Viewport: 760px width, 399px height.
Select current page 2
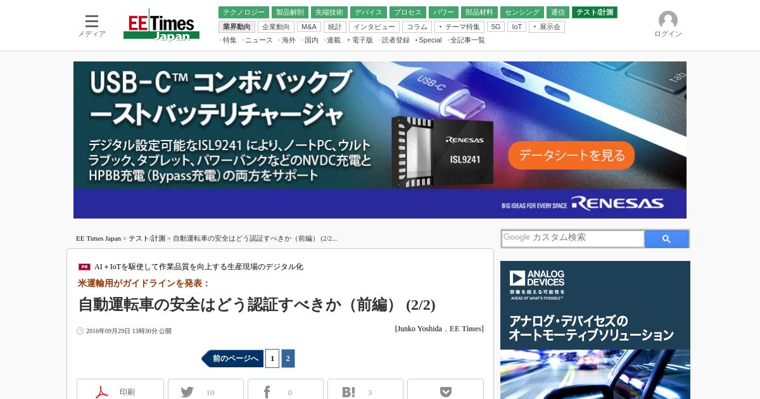(x=288, y=358)
